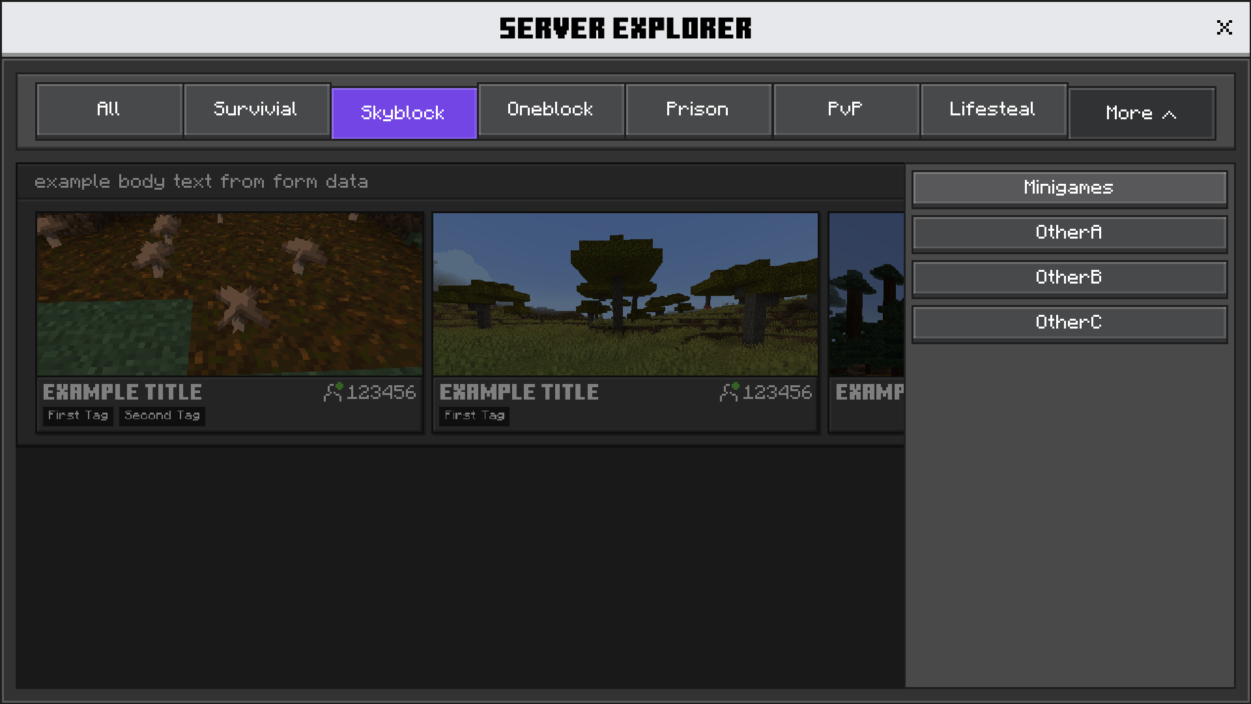Choose OtherA from the More list
Image resolution: width=1251 pixels, height=704 pixels.
[1069, 233]
